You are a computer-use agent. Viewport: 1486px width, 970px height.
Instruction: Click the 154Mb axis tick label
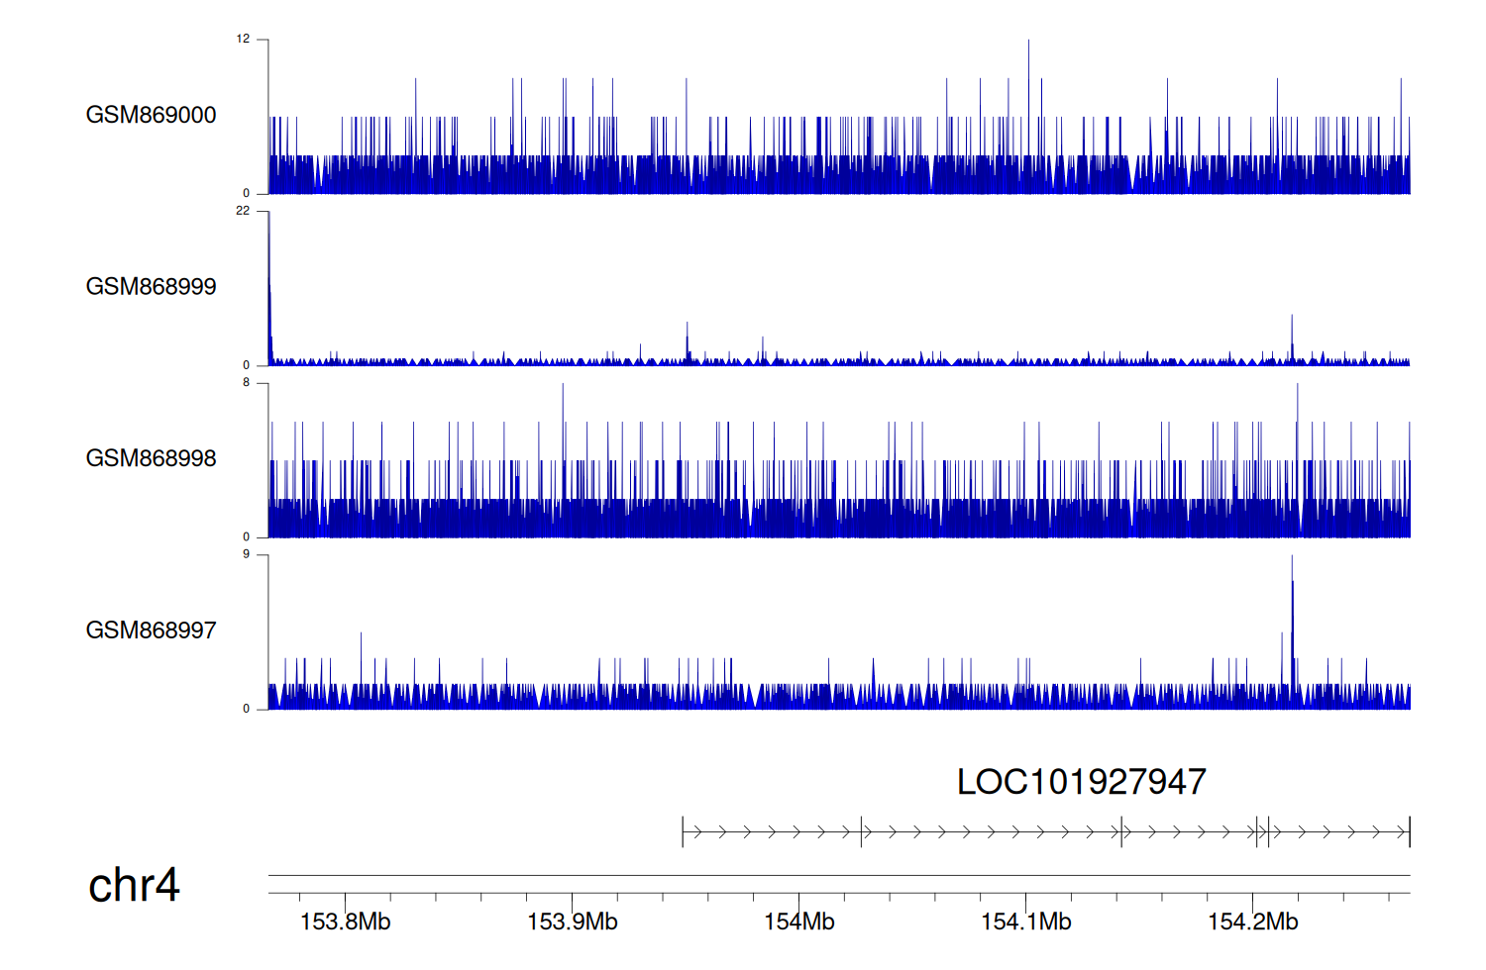pos(798,921)
